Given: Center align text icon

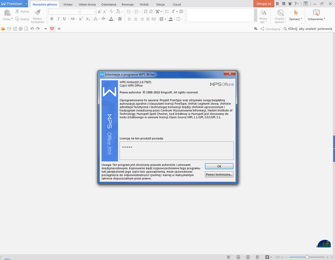Looking at the screenshot, I should pos(136,19).
